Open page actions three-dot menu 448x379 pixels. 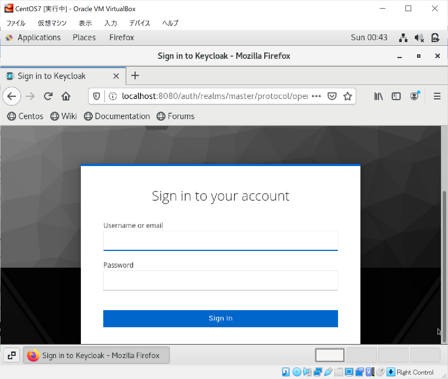click(316, 96)
